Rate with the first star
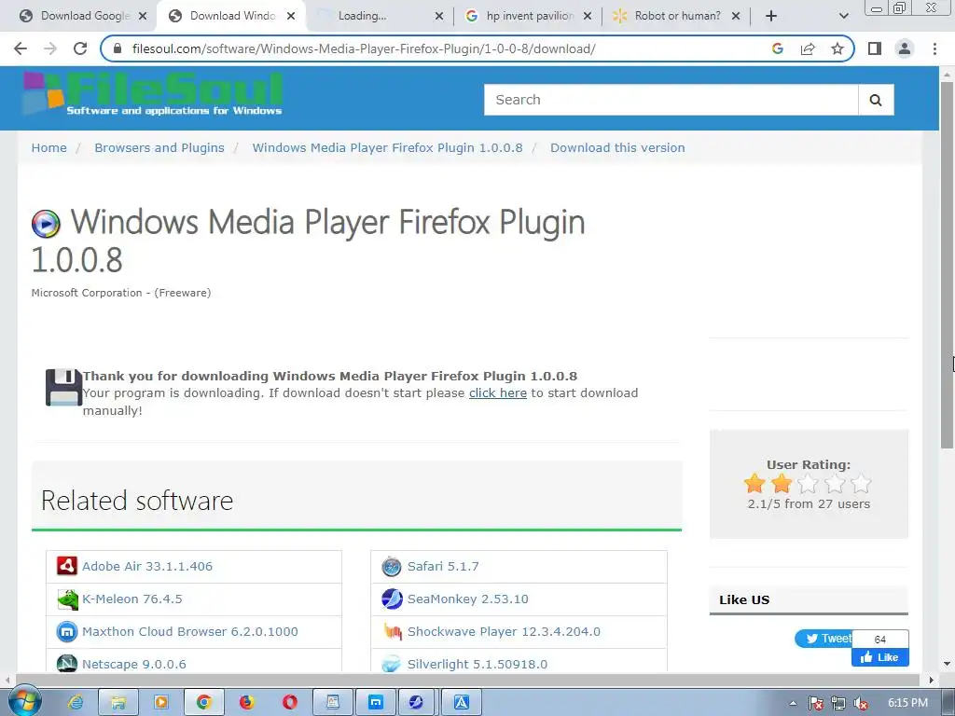The image size is (955, 716). 754,484
